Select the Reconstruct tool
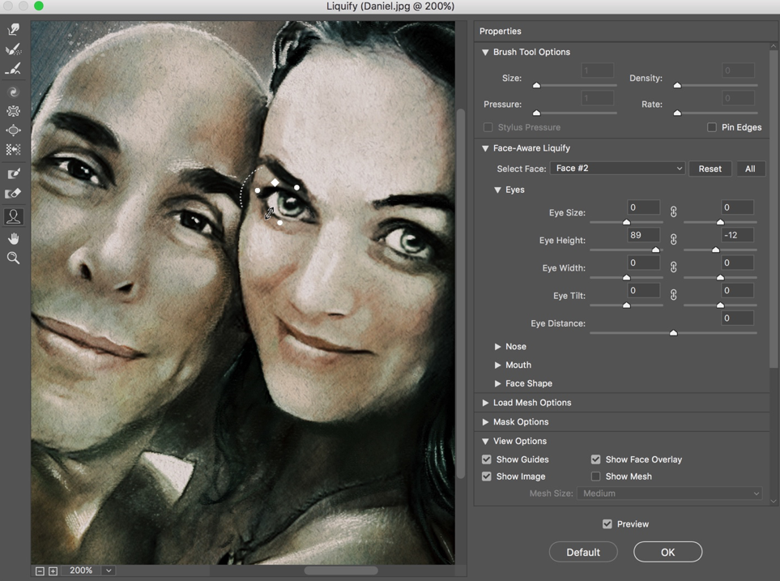 [14, 49]
